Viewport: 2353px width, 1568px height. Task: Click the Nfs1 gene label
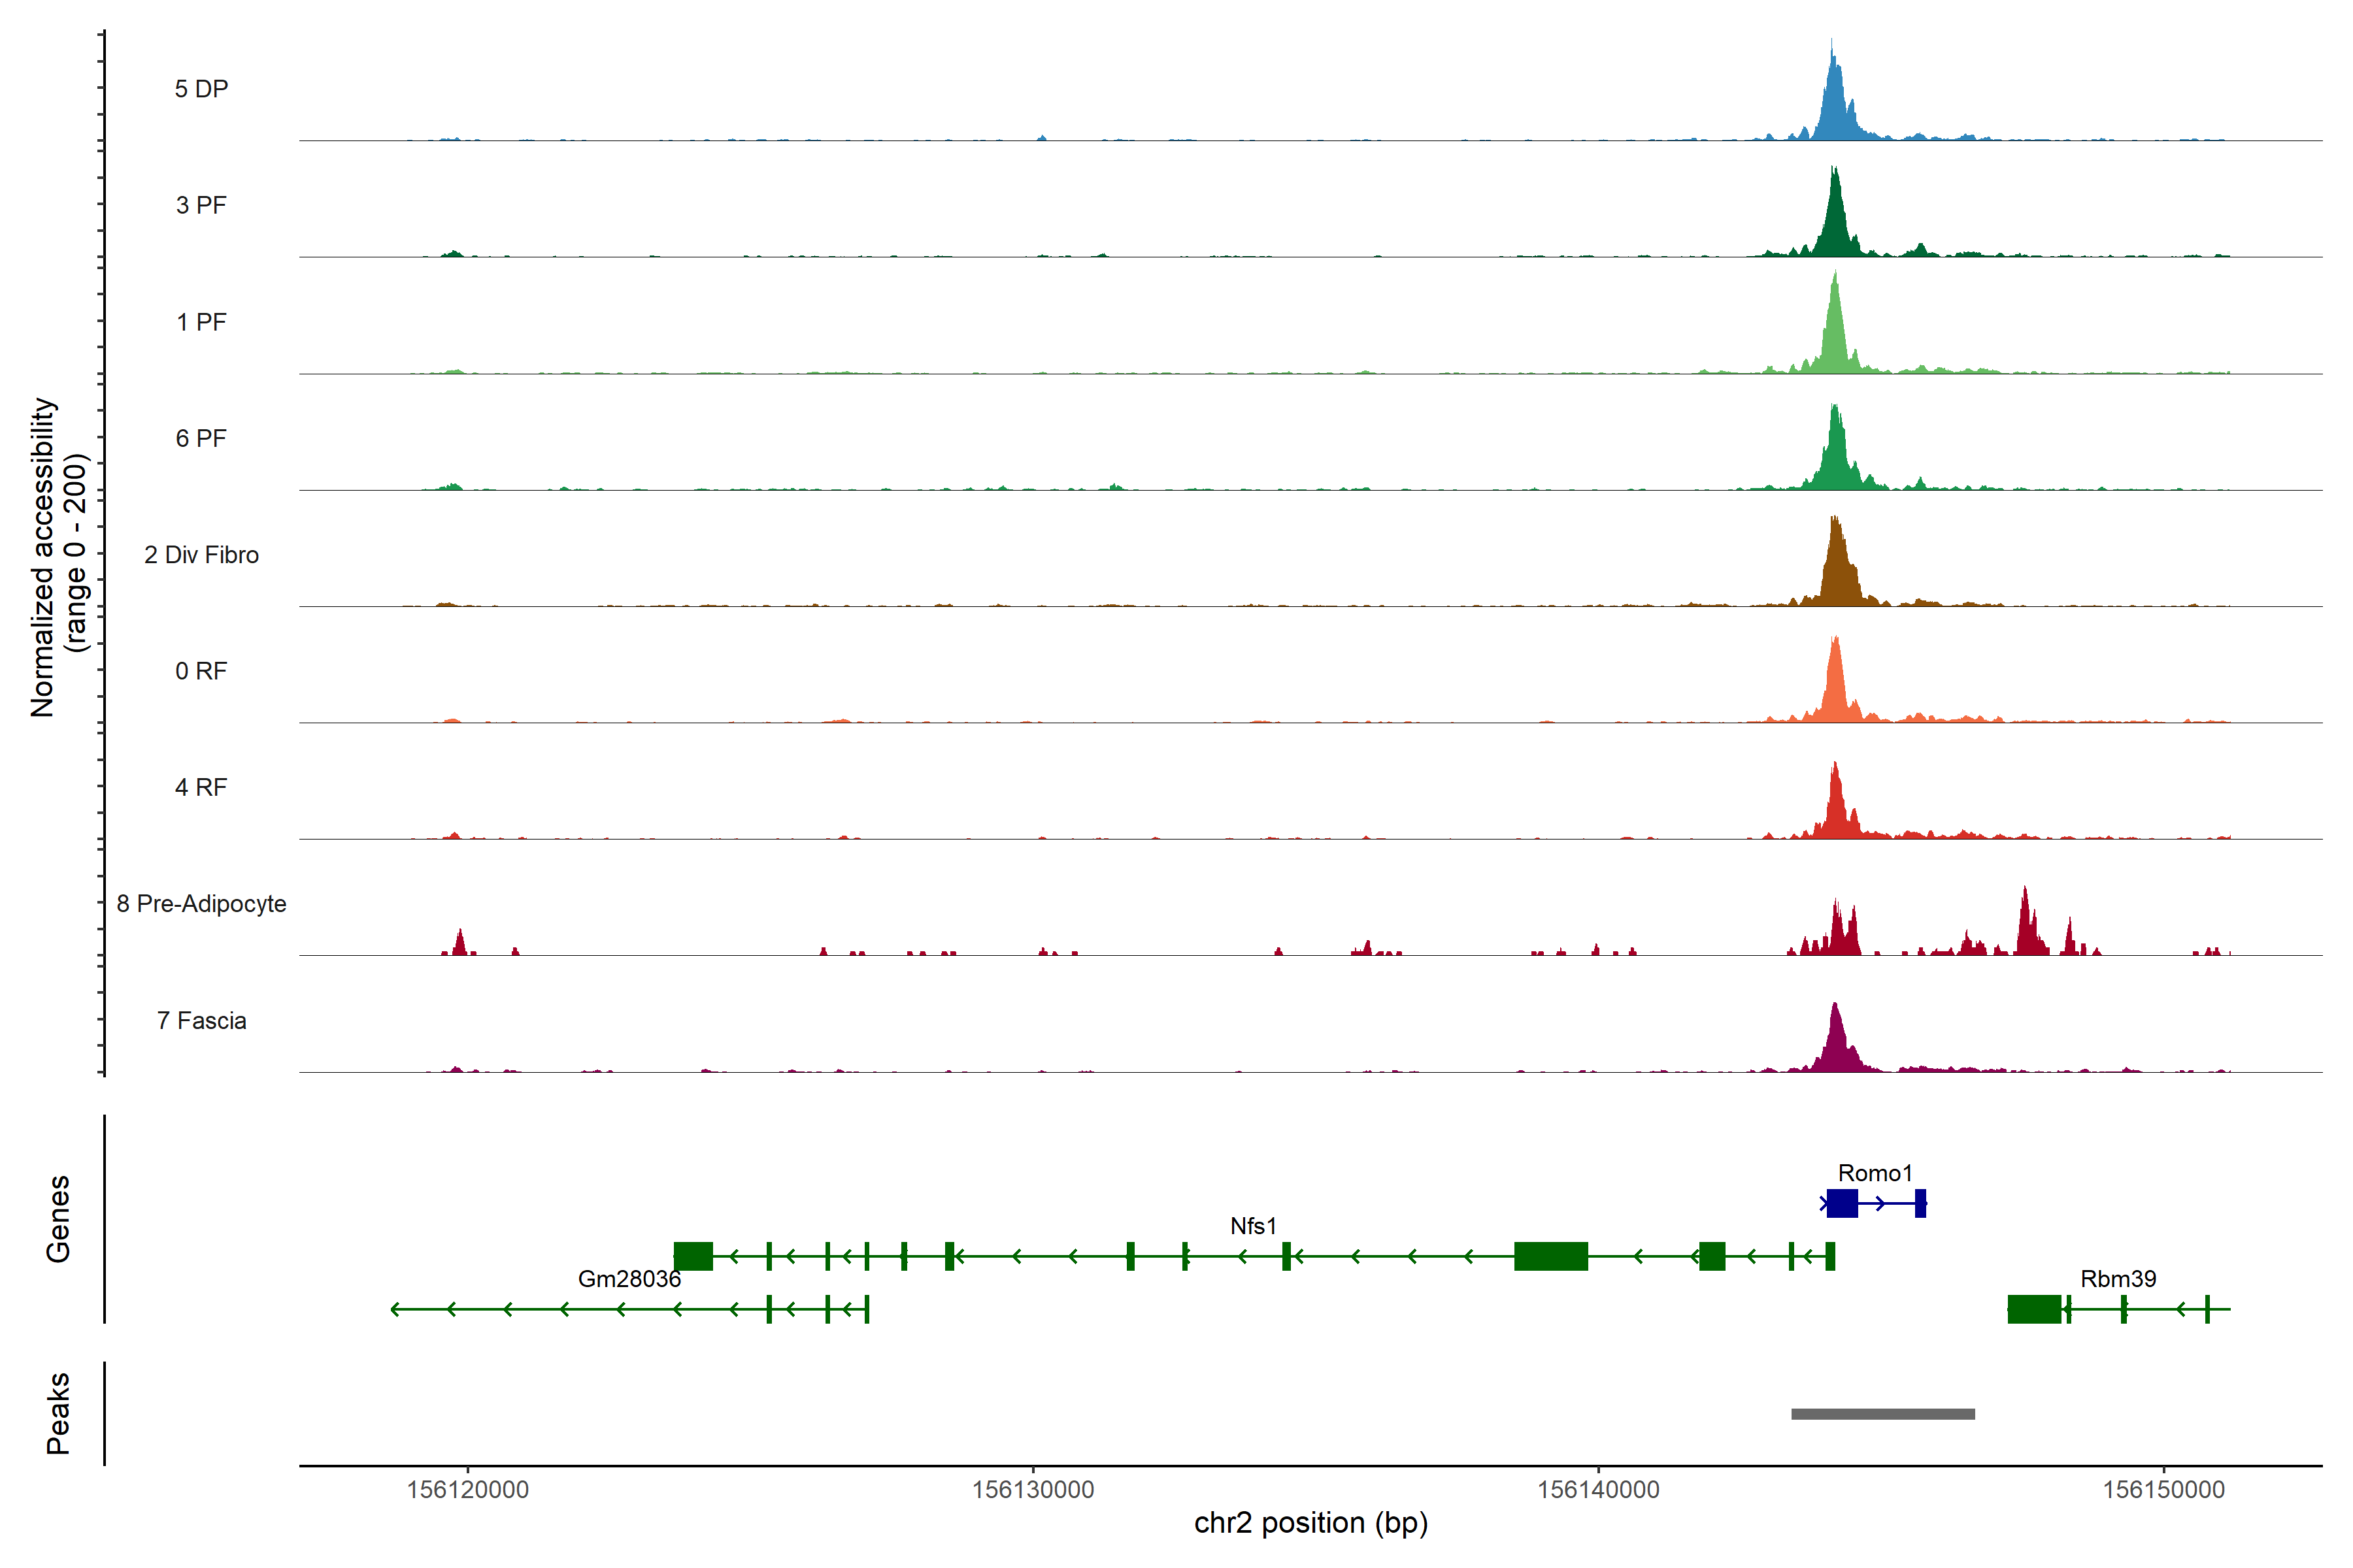(x=1254, y=1226)
